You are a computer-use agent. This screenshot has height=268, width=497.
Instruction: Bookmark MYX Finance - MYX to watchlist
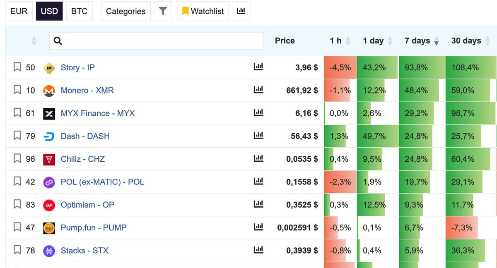[x=17, y=112]
